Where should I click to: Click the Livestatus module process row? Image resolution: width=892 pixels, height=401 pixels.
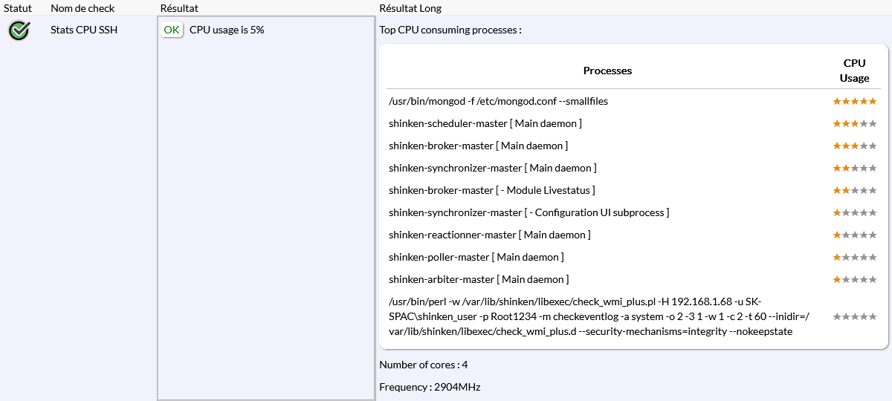point(491,190)
